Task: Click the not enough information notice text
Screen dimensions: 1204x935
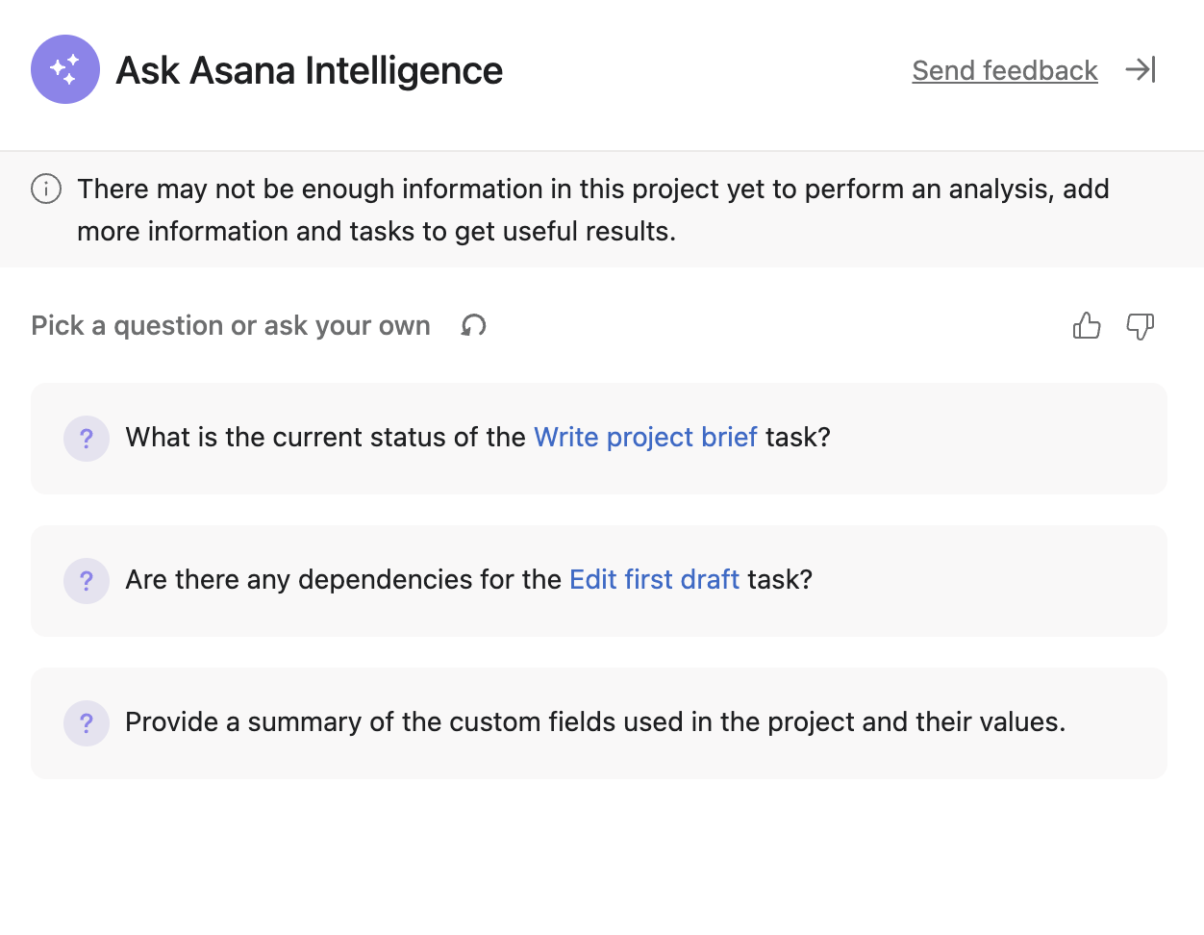Action: [x=592, y=210]
